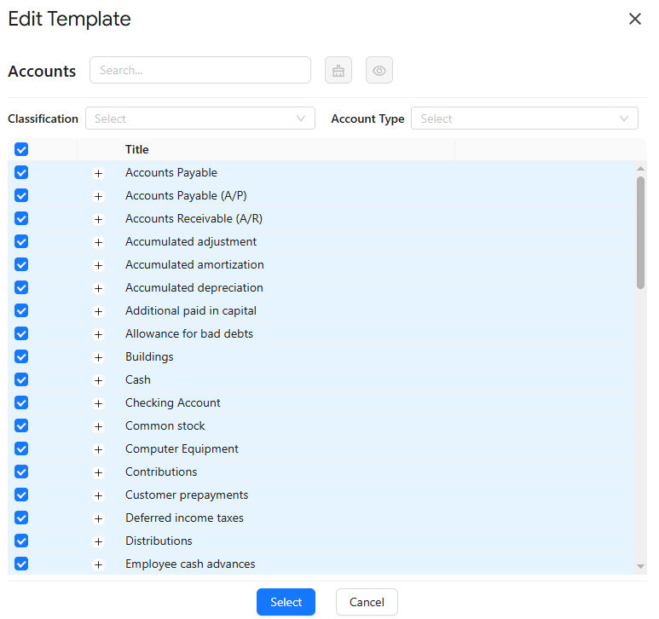Select the Common stock title text
The height and width of the screenshot is (619, 659).
point(165,425)
